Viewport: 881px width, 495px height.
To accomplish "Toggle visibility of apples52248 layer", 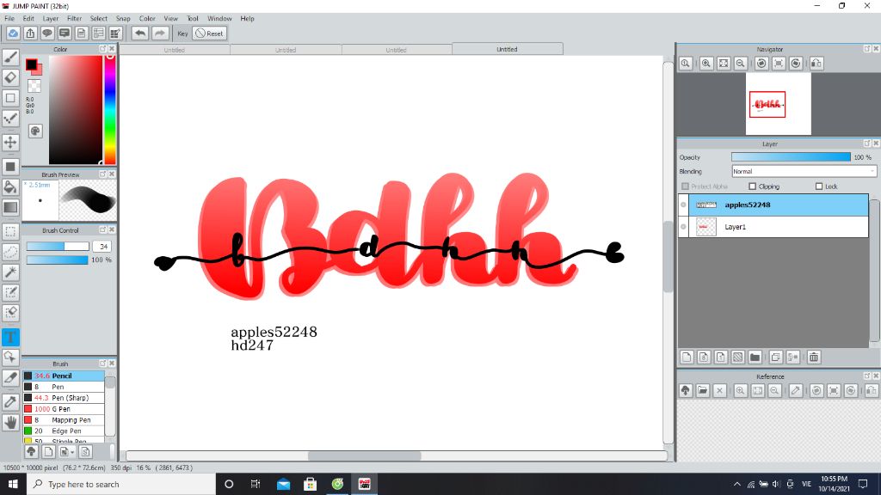I will click(x=683, y=205).
